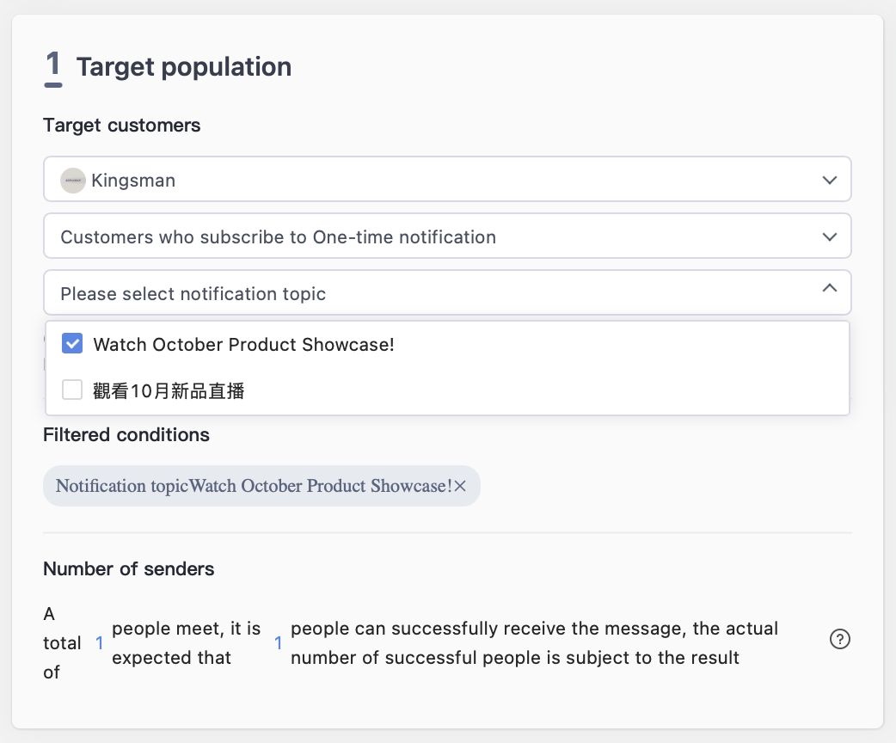Click the Kingsman avatar icon
This screenshot has width=896, height=743.
tap(73, 180)
